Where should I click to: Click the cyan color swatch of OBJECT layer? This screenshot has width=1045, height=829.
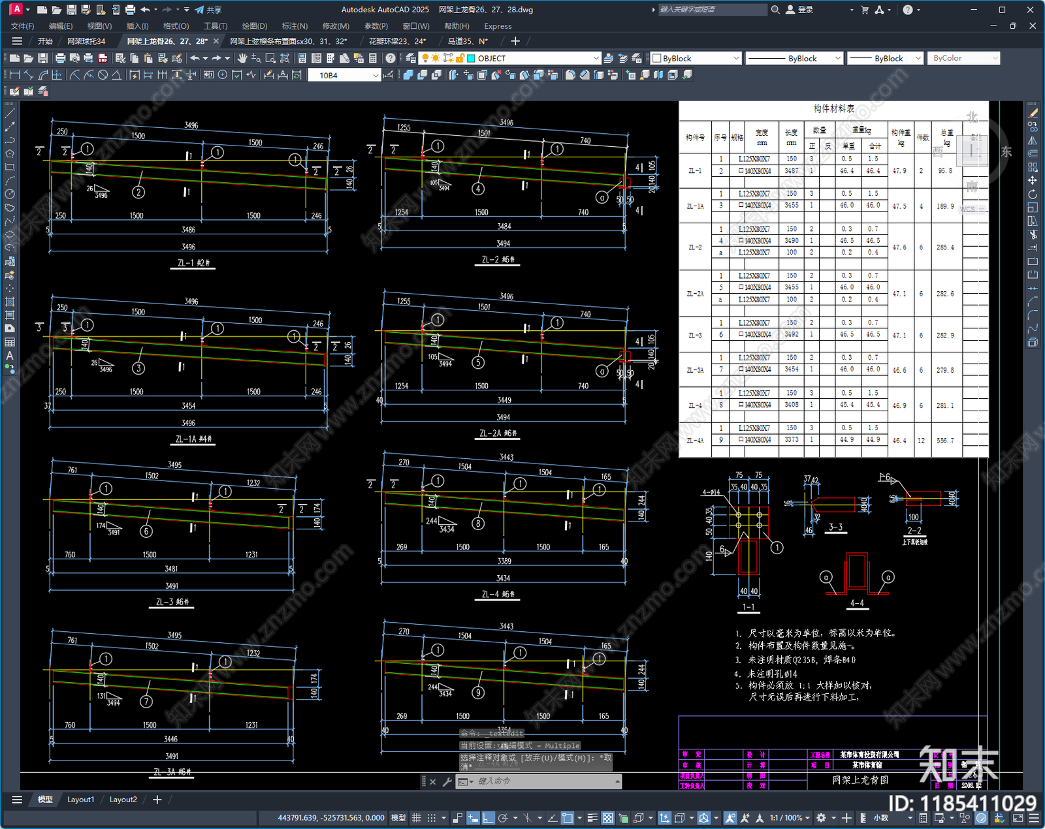(x=471, y=58)
